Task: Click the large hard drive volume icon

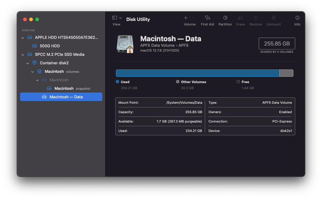Action: pyautogui.click(x=125, y=44)
